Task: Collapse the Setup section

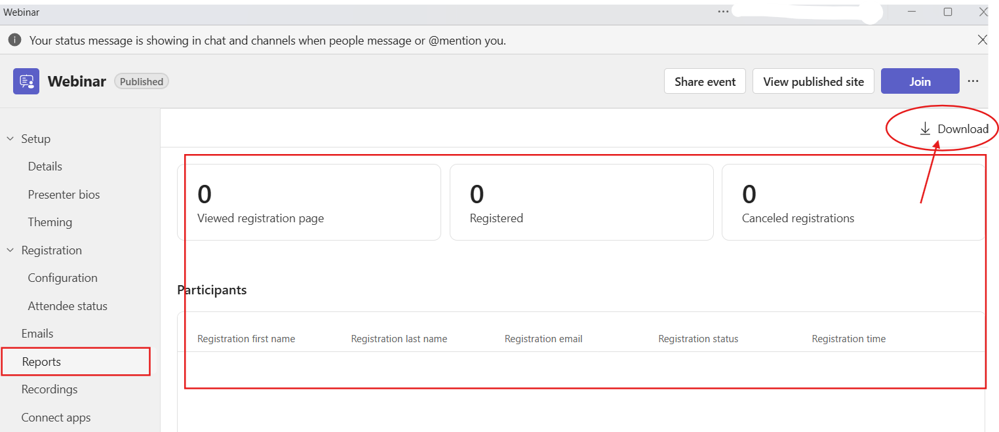Action: pyautogui.click(x=10, y=139)
